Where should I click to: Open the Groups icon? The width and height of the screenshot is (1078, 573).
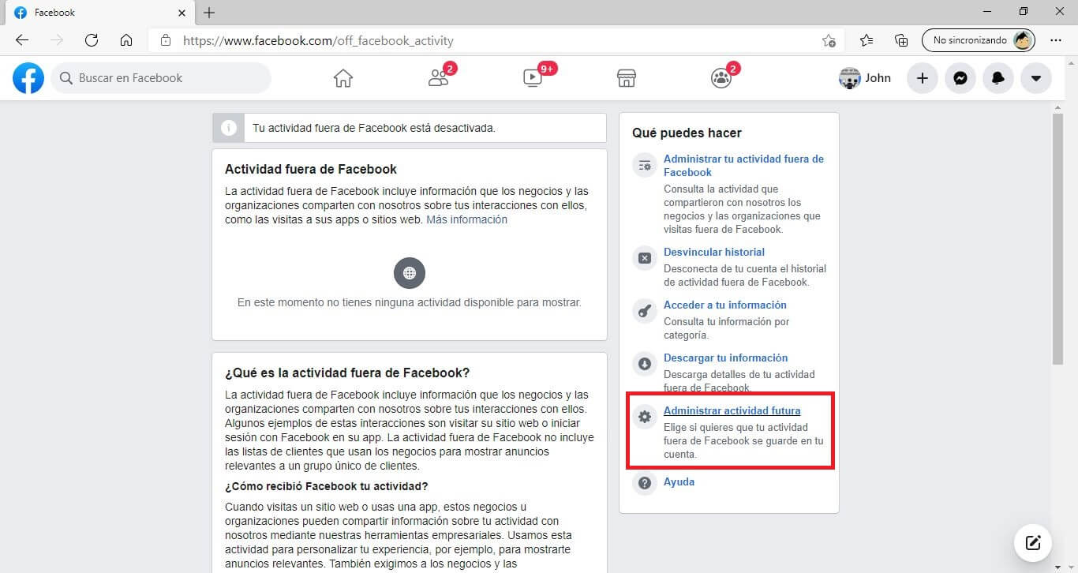pyautogui.click(x=721, y=77)
